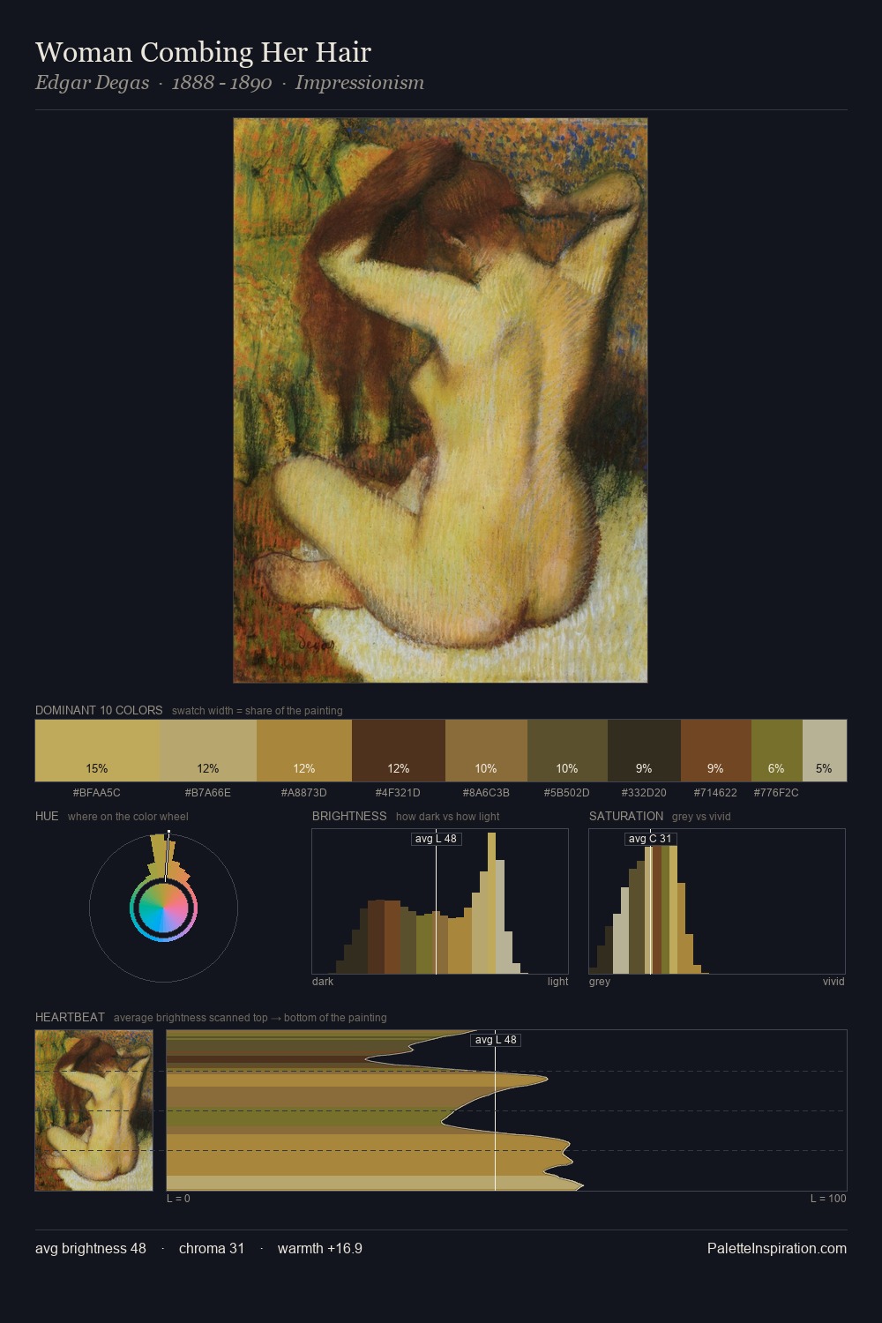Click the Impressionism style label
The width and height of the screenshot is (882, 1323).
click(360, 83)
